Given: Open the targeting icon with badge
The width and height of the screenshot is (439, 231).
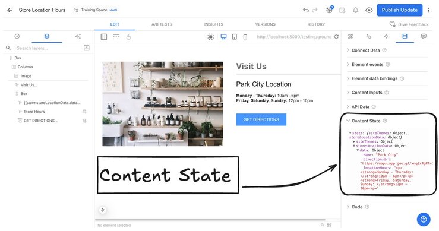Looking at the screenshot, I should click(x=329, y=10).
